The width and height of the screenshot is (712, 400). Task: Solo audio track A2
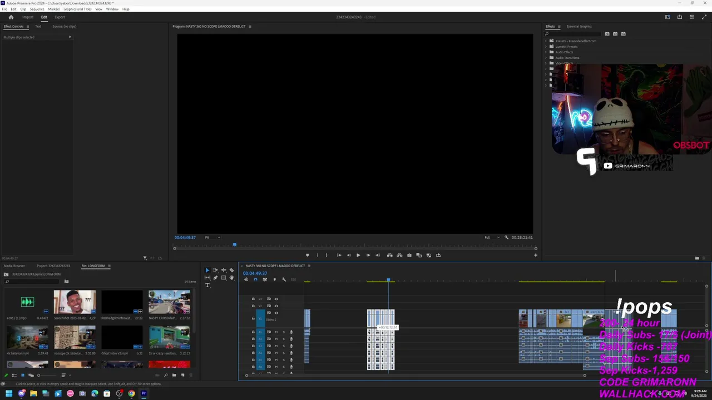tap(284, 339)
